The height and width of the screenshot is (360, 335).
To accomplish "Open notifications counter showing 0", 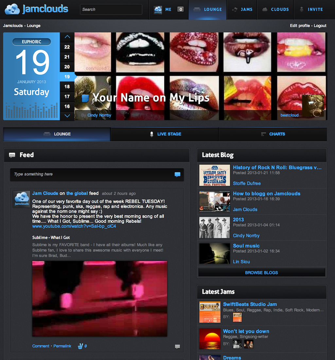I will 181,9.
